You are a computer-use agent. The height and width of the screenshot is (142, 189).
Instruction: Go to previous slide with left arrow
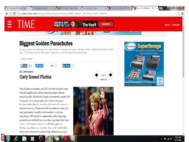pyautogui.click(x=96, y=75)
